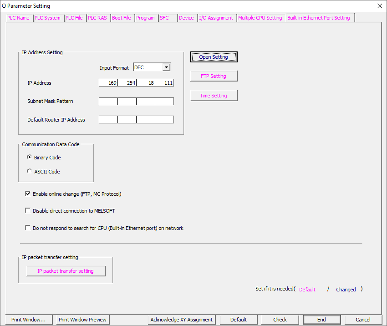Screen dimensions: 387x326
Task: Select the Binary Code radio button
Action: coord(30,158)
